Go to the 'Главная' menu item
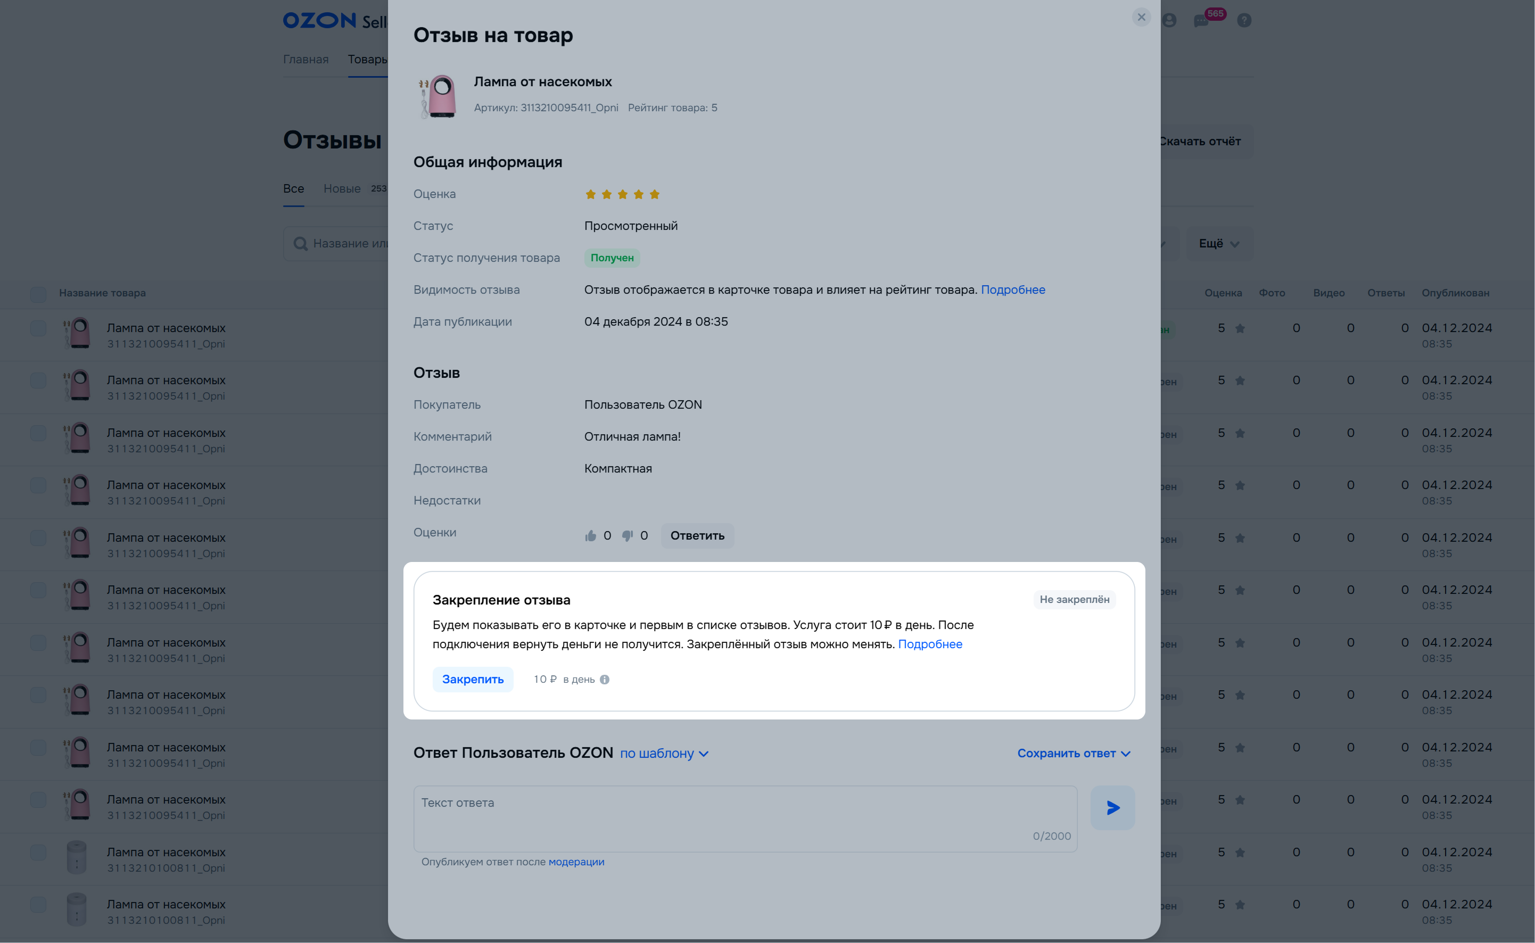Screen dimensions: 1535x943 [306, 59]
